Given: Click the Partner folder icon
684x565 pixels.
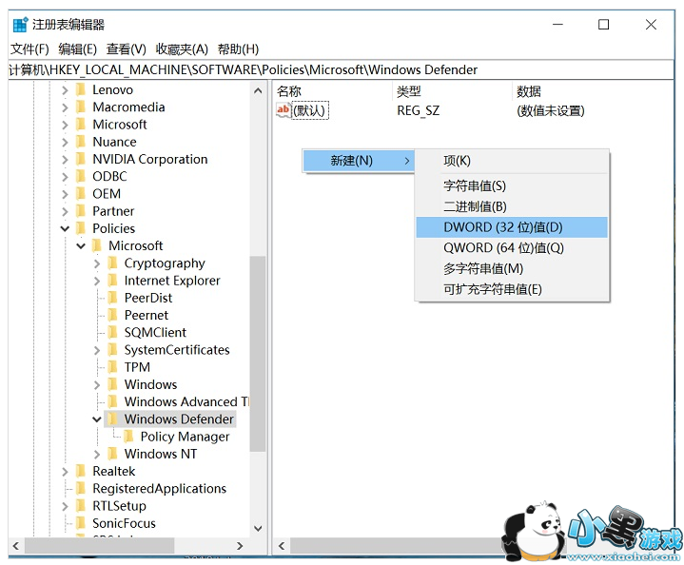Looking at the screenshot, I should 81,211.
